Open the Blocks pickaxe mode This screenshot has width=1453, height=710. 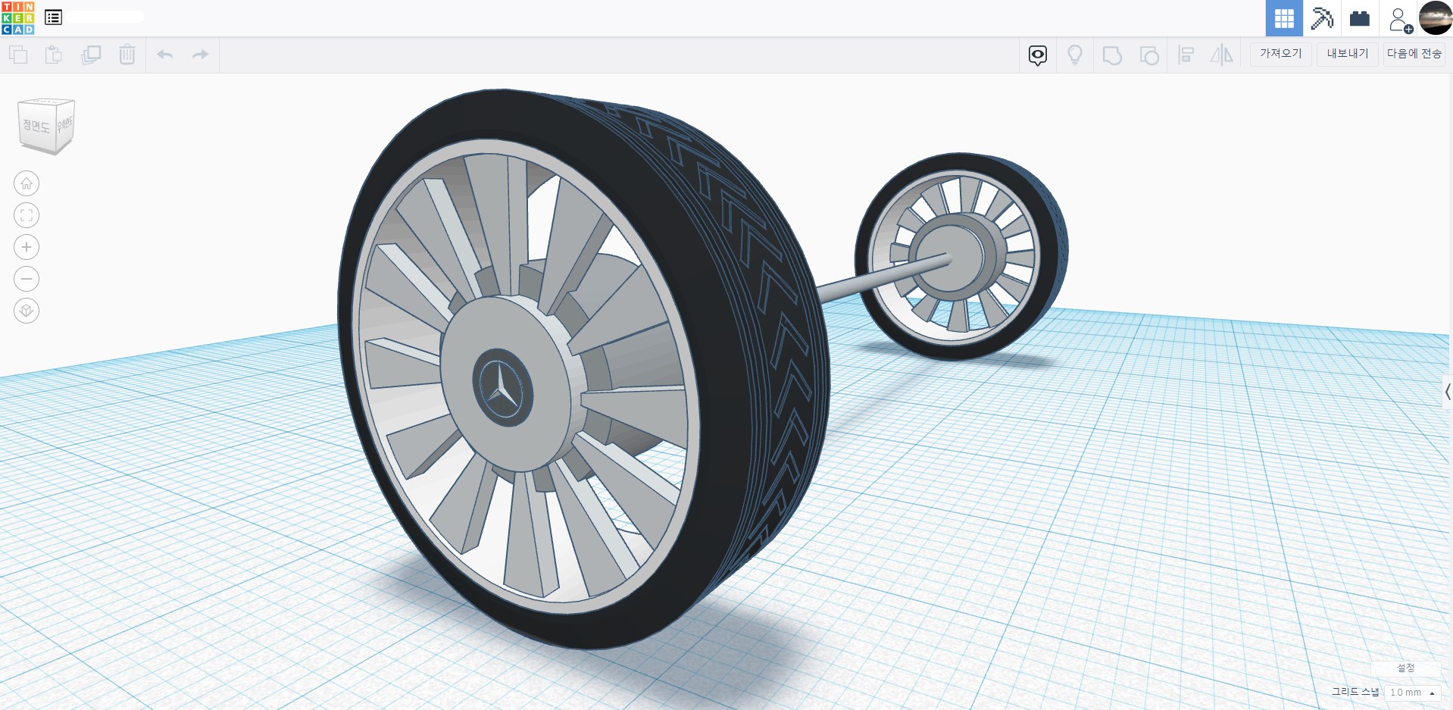[1322, 18]
